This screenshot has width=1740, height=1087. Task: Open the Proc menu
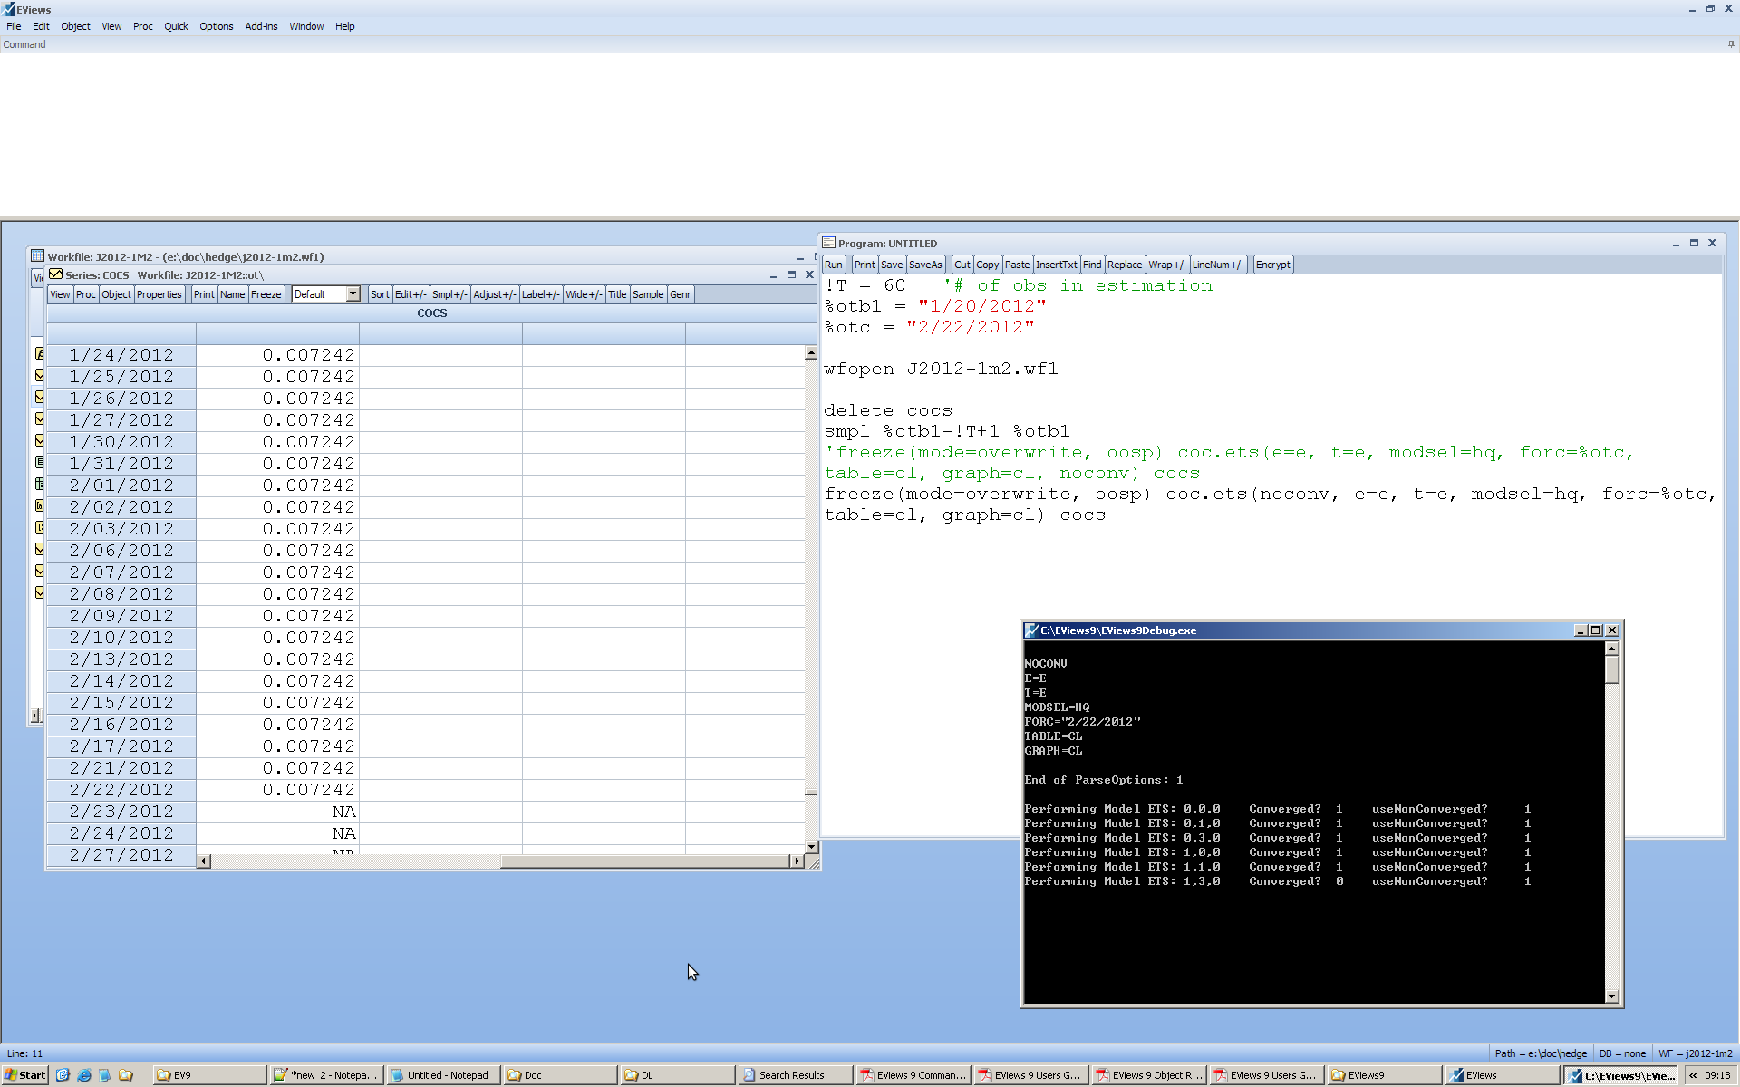click(142, 26)
